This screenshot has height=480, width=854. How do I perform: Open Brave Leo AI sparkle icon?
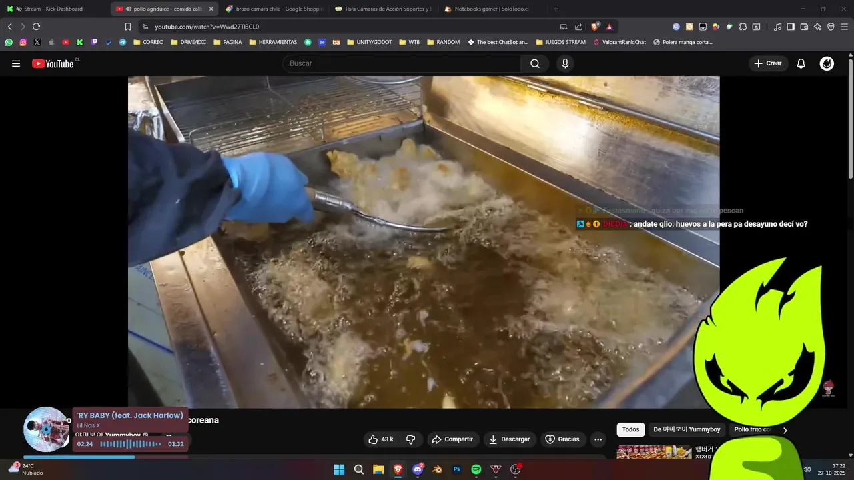817,27
